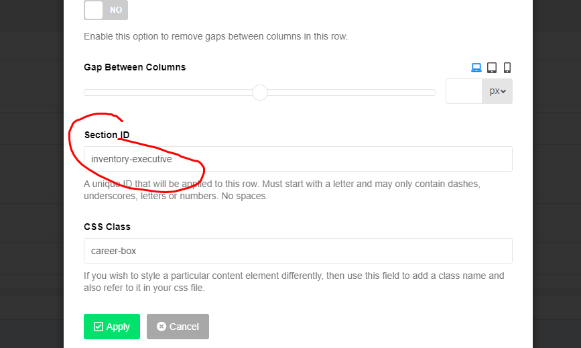Click the Gap Between Columns label

(x=135, y=67)
